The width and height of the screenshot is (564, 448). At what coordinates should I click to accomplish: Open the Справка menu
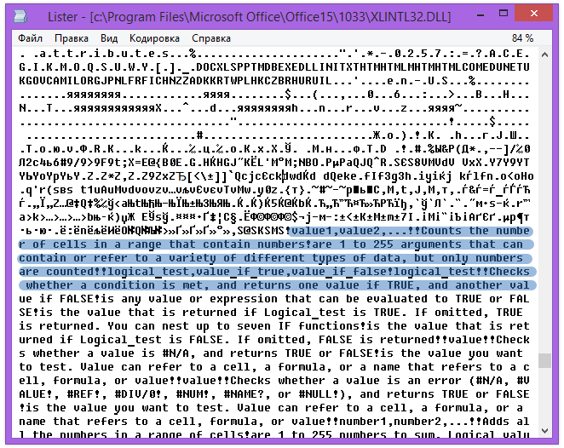click(210, 38)
